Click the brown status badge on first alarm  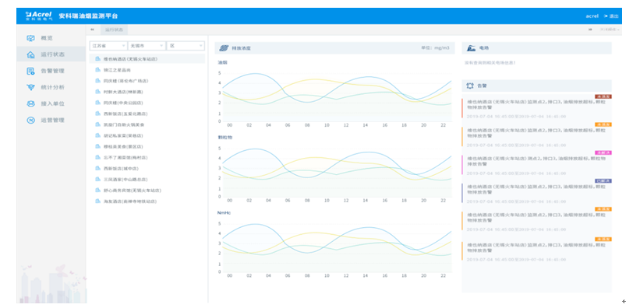[x=603, y=96]
